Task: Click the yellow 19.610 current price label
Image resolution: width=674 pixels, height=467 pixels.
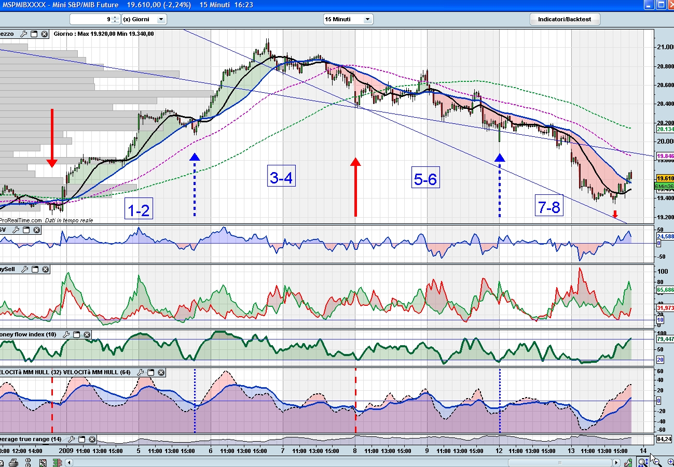Action: (x=665, y=178)
